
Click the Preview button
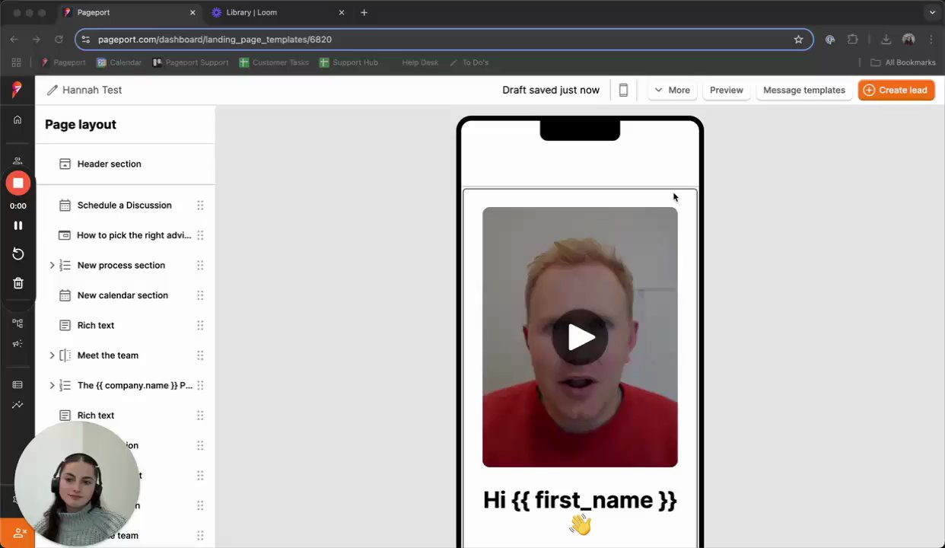click(x=727, y=90)
